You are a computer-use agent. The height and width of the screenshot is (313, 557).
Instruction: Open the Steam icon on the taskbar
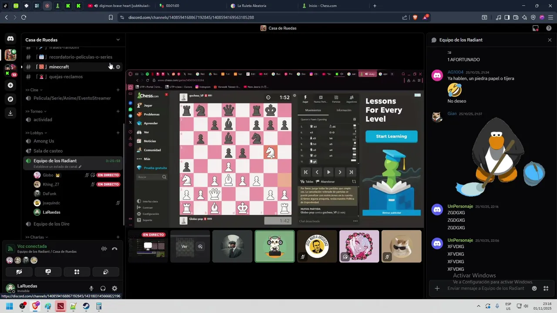point(86,306)
